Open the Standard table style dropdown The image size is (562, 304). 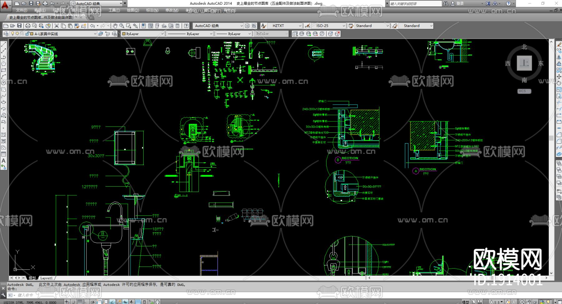[372, 26]
